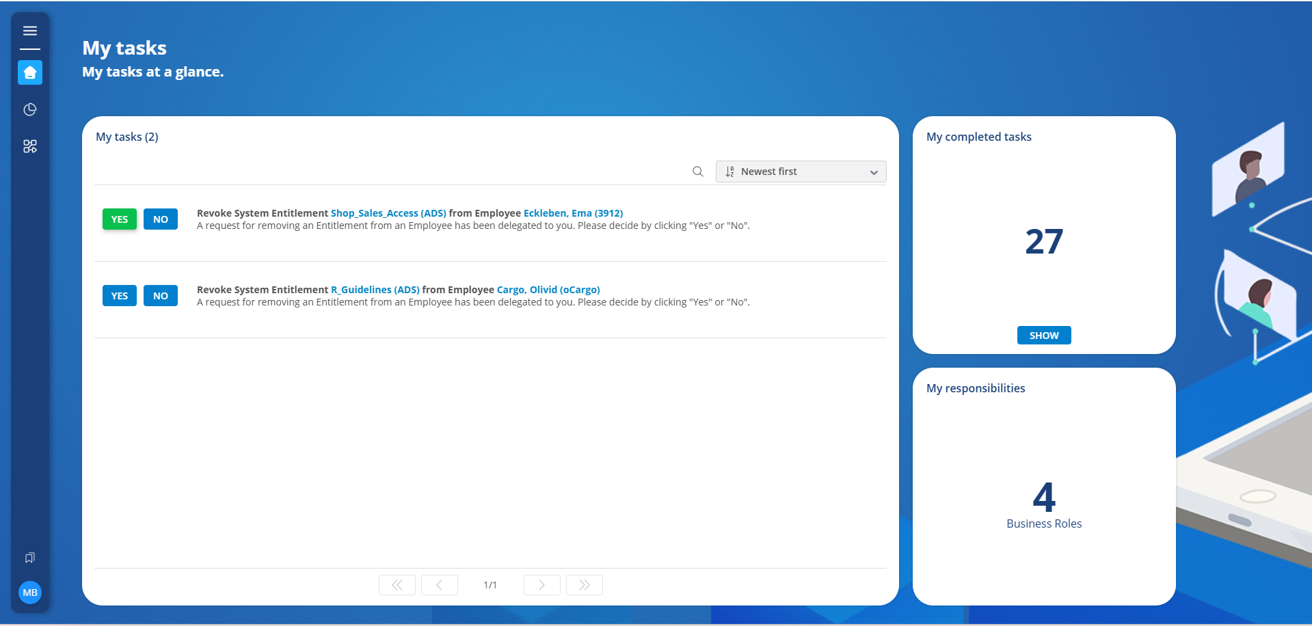The image size is (1312, 626).
Task: Open the MB user profile avatar
Action: pyautogui.click(x=30, y=593)
